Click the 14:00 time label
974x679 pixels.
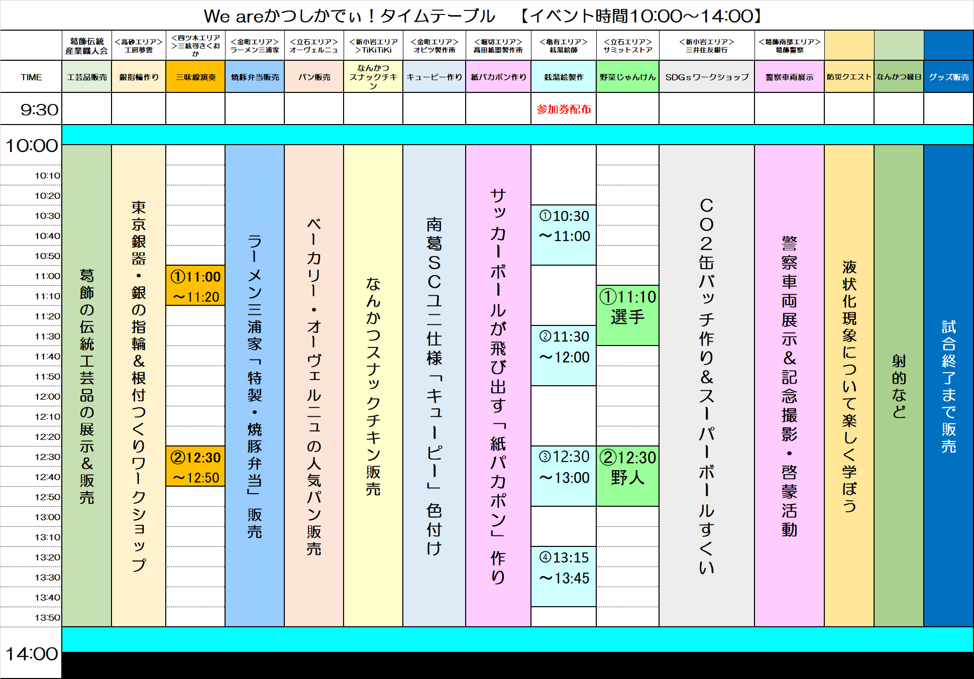(x=31, y=654)
